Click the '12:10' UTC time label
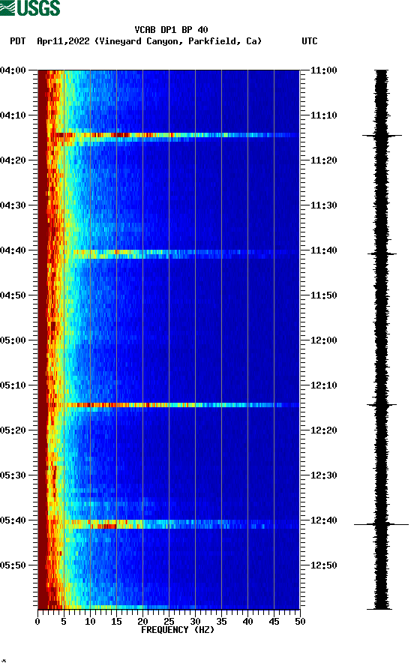 (323, 385)
